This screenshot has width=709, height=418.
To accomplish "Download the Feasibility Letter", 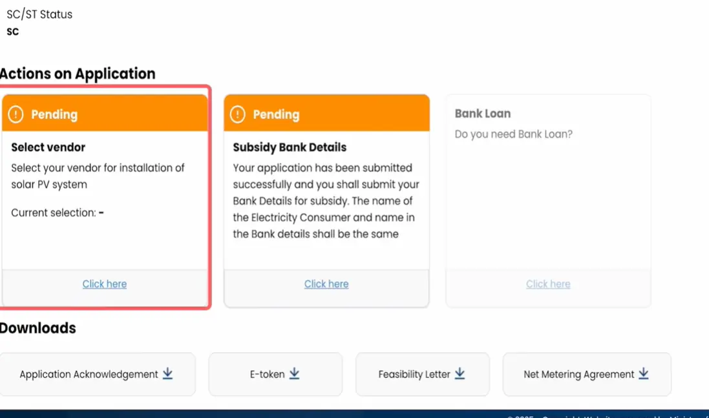I will (x=422, y=374).
